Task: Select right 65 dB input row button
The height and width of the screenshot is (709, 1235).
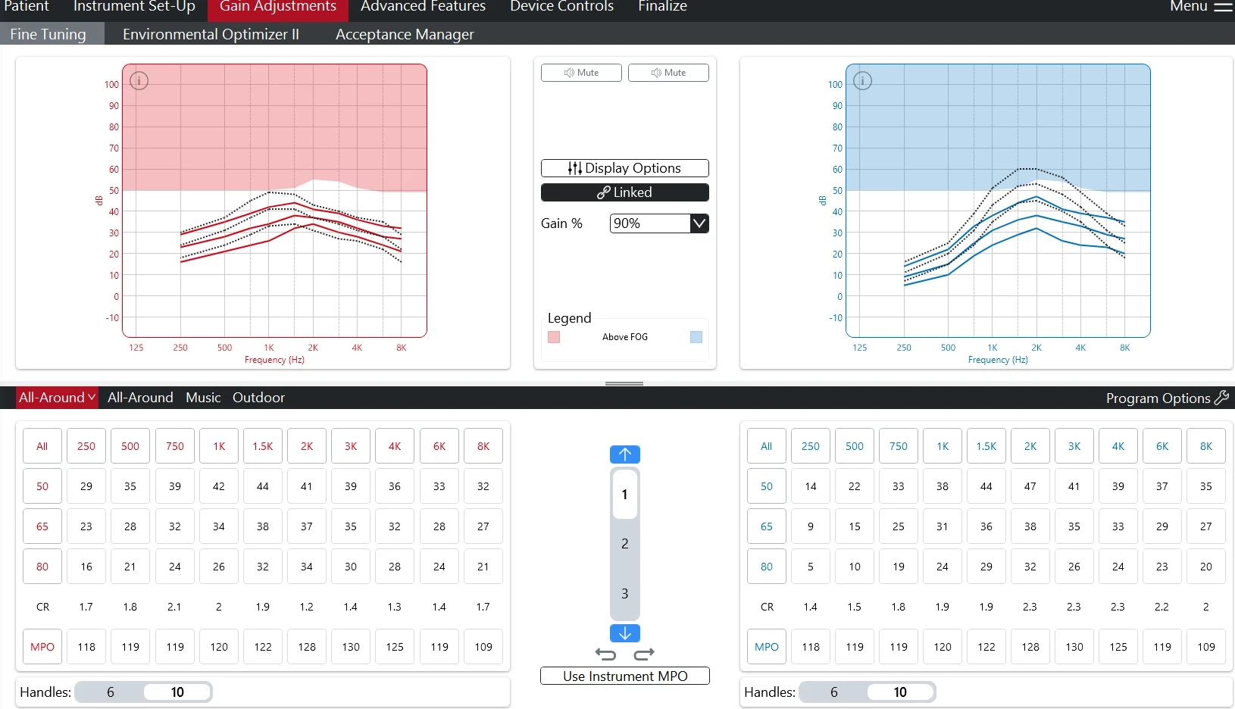Action: 767,526
